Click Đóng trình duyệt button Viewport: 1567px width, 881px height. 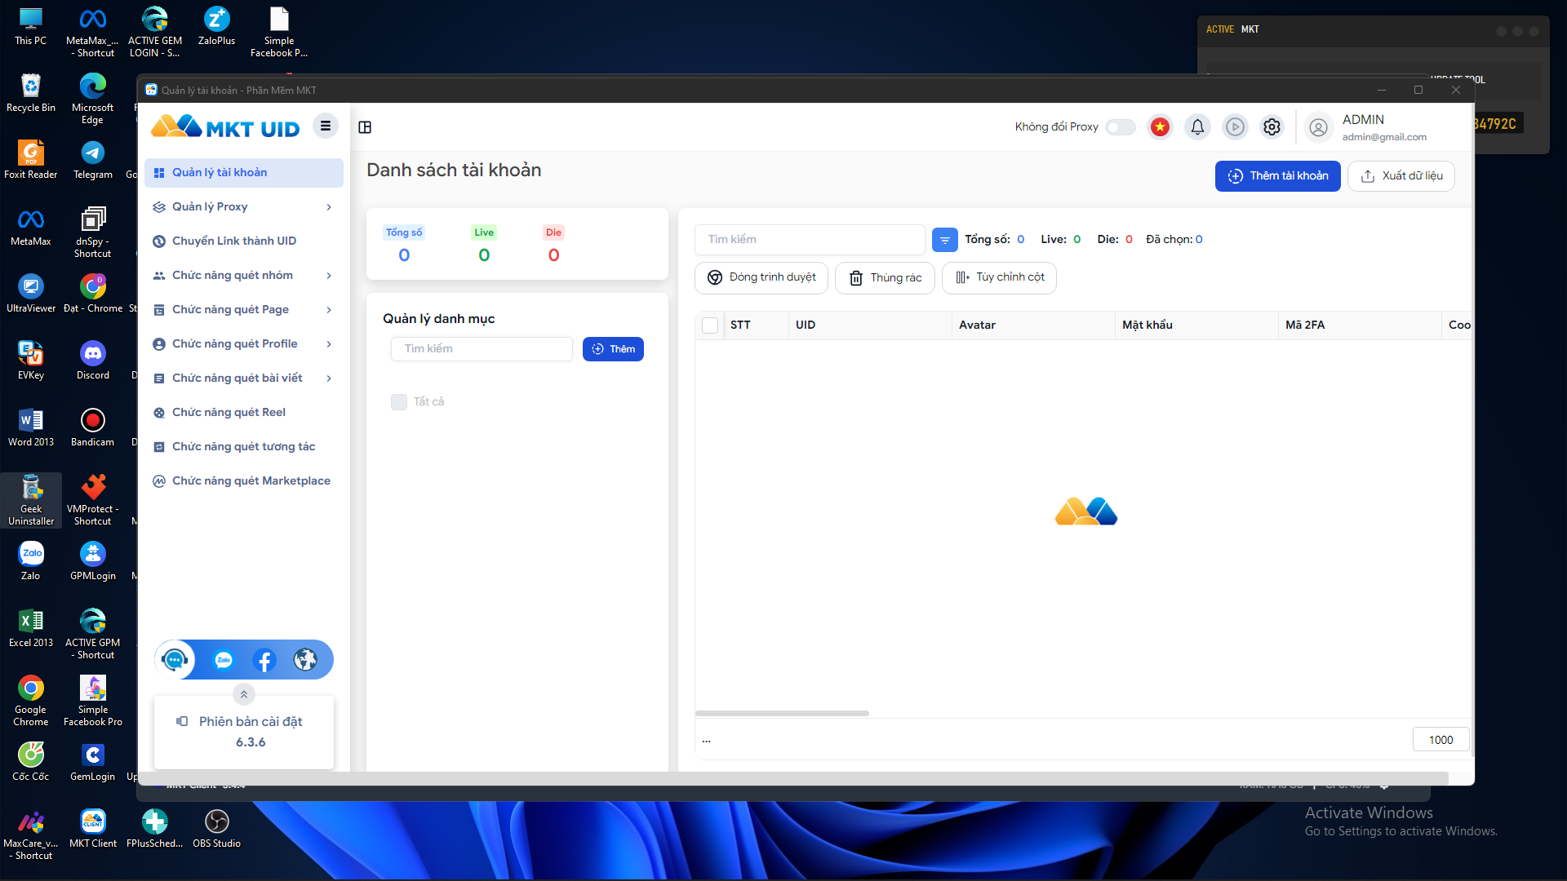[761, 278]
